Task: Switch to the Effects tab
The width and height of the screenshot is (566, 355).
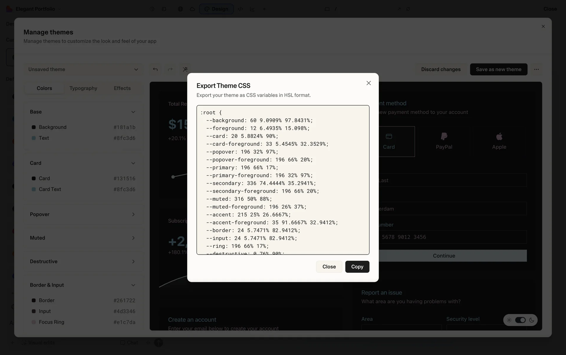Action: pyautogui.click(x=122, y=88)
